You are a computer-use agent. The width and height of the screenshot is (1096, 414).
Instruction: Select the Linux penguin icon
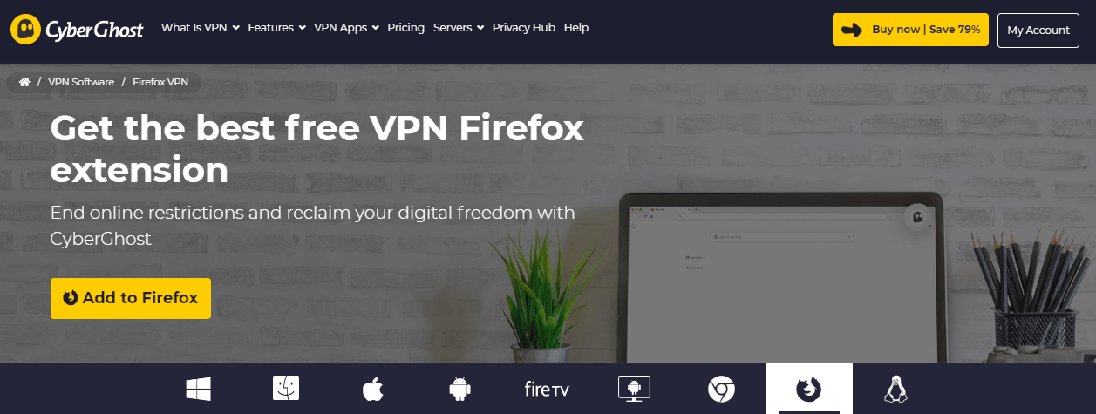[895, 389]
